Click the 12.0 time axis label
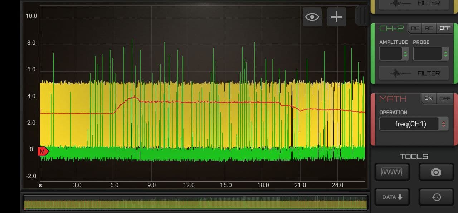The height and width of the screenshot is (213, 458). (189, 185)
